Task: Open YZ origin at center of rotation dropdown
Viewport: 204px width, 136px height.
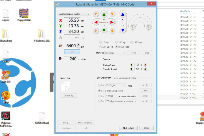Action: click(121, 101)
